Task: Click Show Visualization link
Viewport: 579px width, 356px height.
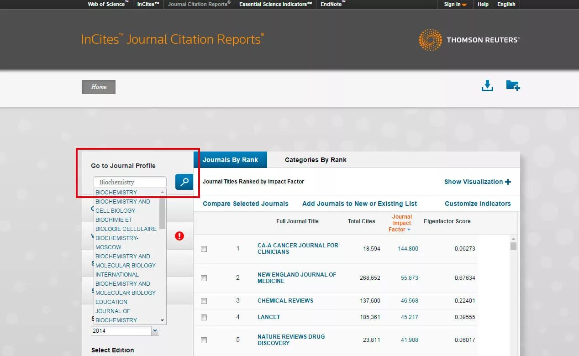Action: click(474, 182)
